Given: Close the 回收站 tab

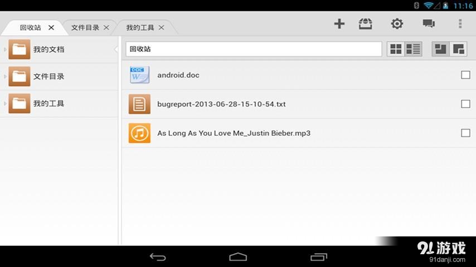Looking at the screenshot, I should coord(51,27).
